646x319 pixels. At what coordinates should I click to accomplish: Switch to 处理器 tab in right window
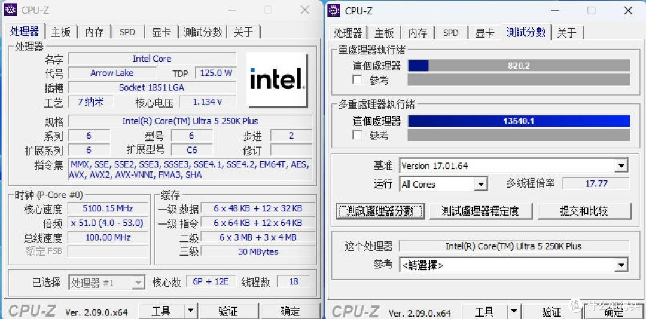[x=348, y=33]
